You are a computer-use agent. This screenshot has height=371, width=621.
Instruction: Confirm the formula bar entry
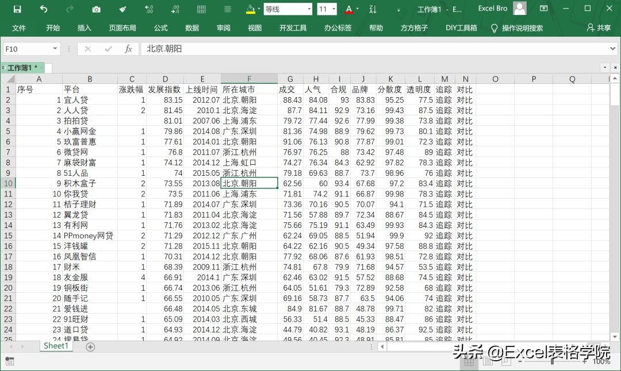pyautogui.click(x=108, y=49)
